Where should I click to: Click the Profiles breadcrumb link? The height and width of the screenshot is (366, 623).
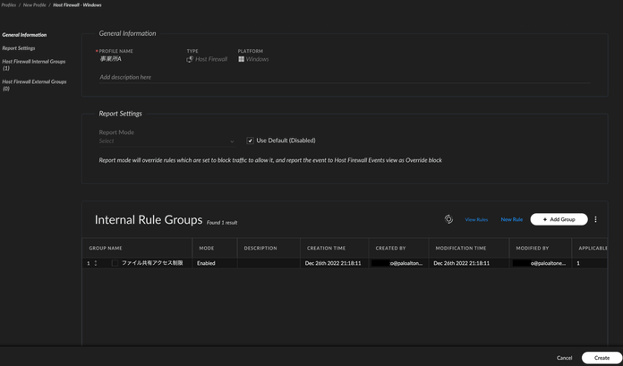8,4
